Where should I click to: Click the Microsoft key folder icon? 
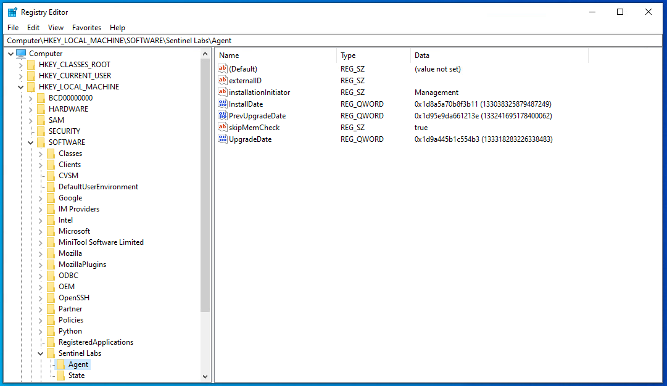click(51, 231)
